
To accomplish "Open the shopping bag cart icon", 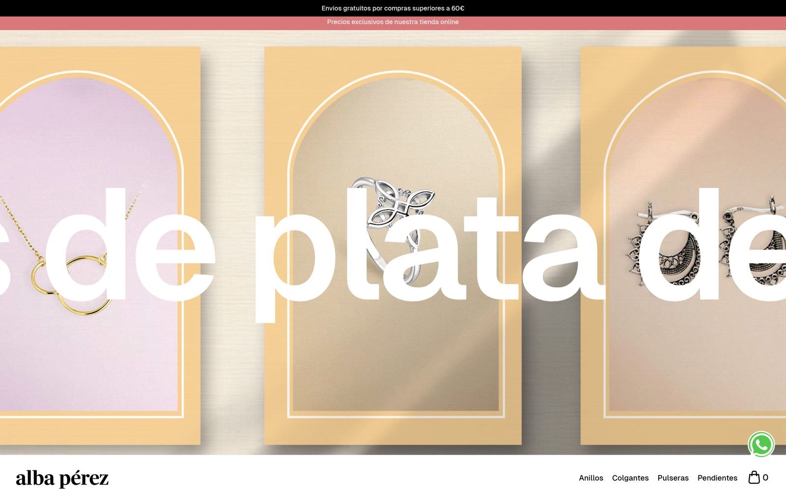I will (754, 477).
